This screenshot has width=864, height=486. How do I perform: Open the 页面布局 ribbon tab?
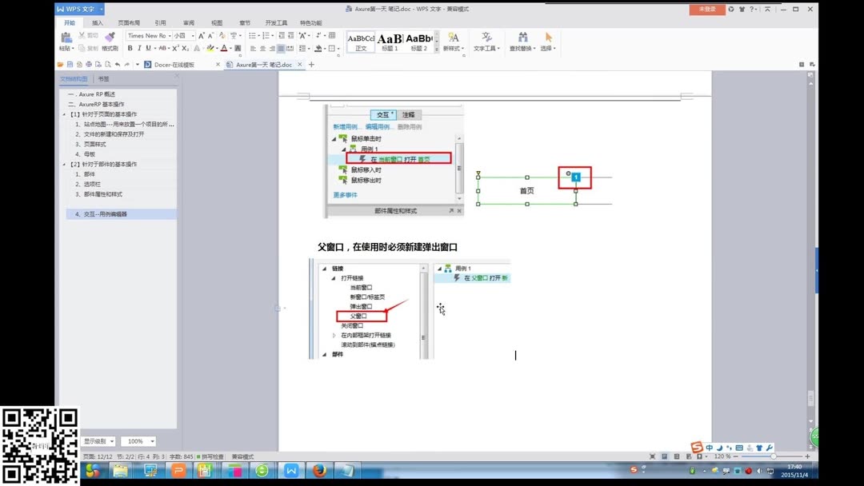coord(129,22)
